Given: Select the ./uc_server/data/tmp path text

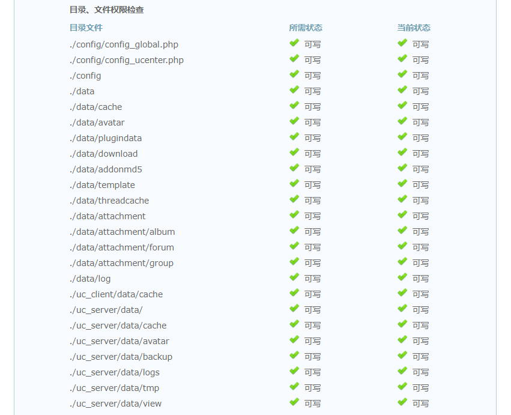Looking at the screenshot, I should pos(114,388).
